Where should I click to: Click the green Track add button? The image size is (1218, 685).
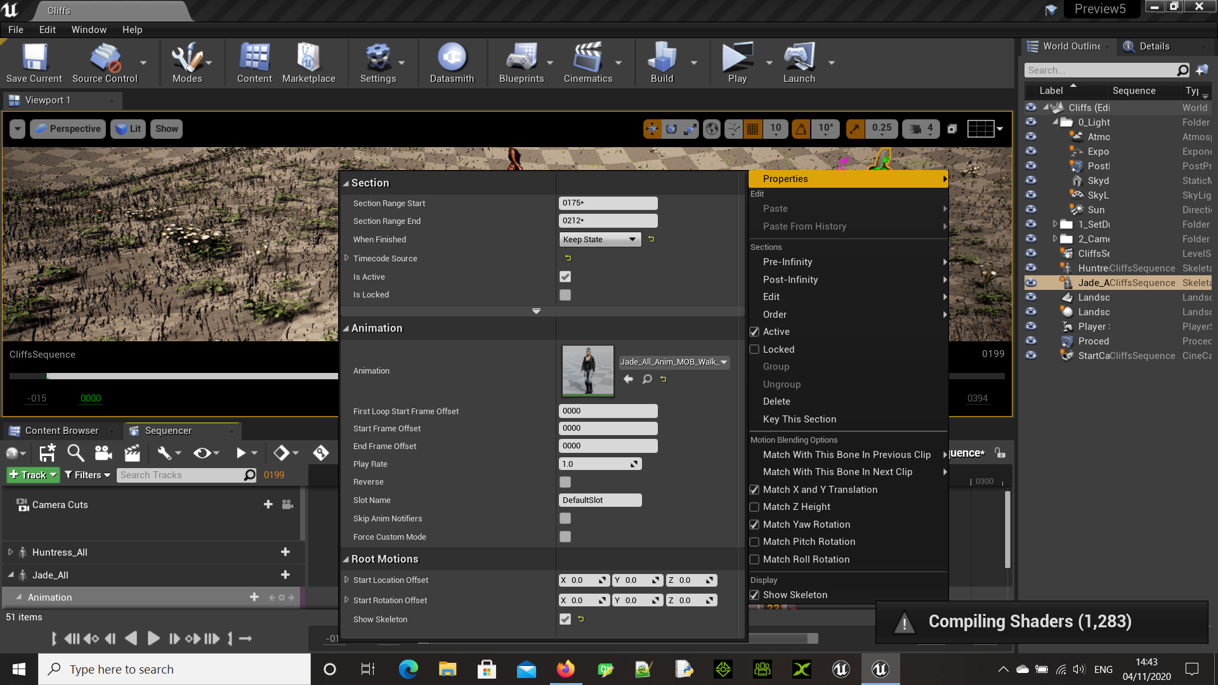32,475
